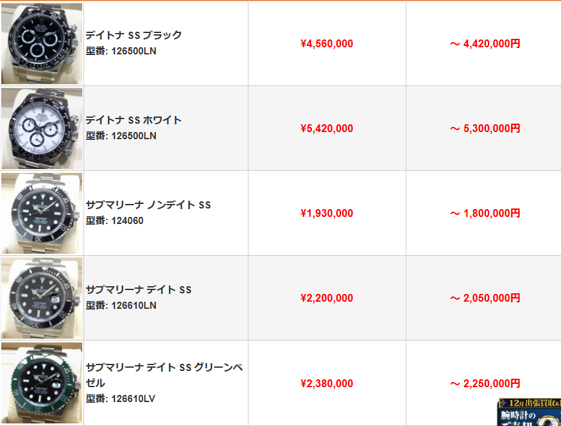Viewport: 561px width, 426px height.
Task: Select the ¥2,380,000 price
Action: (327, 384)
